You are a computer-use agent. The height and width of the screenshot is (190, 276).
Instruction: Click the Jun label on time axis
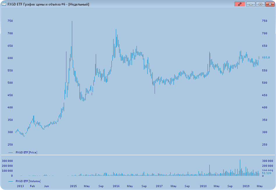point(46,186)
